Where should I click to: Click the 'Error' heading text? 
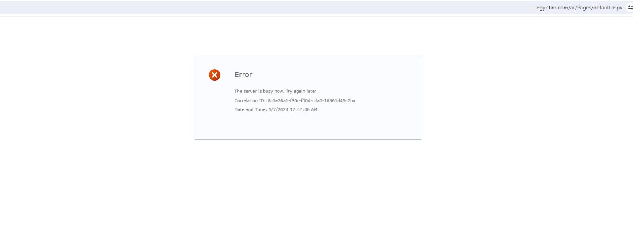[243, 75]
